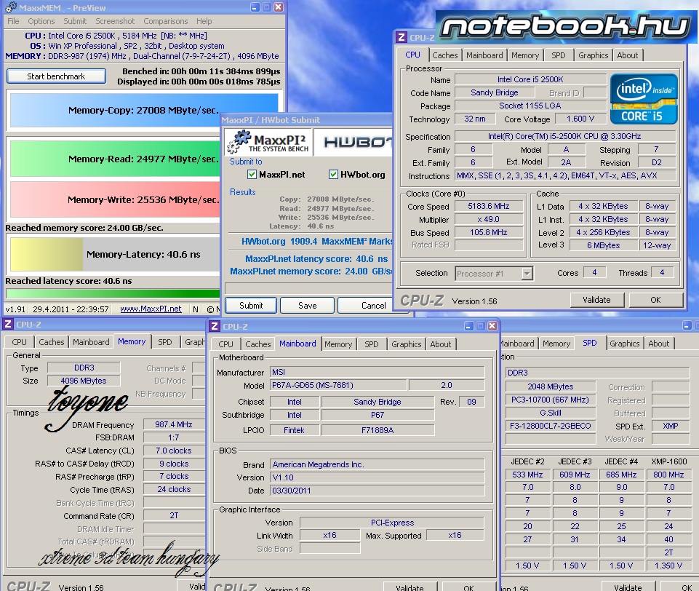Select Memory tab in CPU-Z SPD window
The height and width of the screenshot is (591, 699).
(556, 344)
